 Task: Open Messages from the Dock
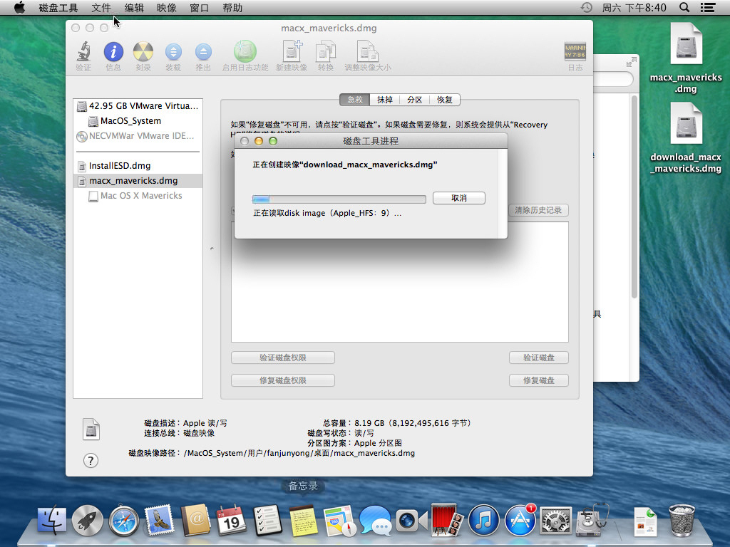pos(375,520)
